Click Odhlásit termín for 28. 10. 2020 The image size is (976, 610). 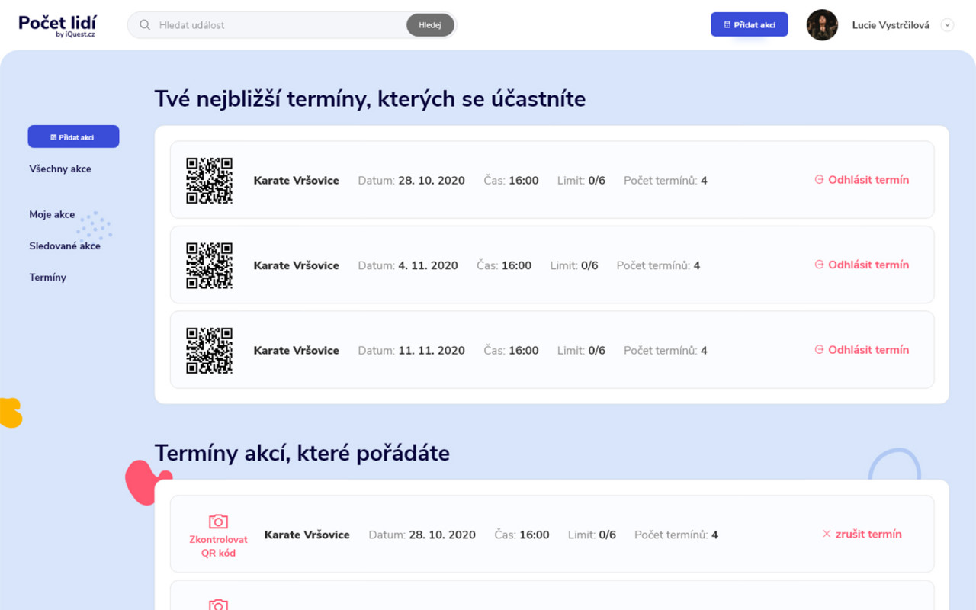[x=862, y=180]
